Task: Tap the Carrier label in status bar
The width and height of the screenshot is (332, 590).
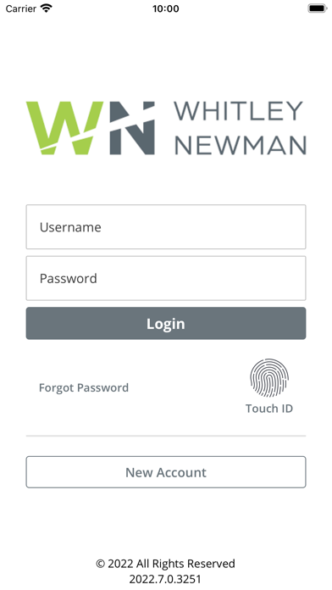Action: click(20, 8)
